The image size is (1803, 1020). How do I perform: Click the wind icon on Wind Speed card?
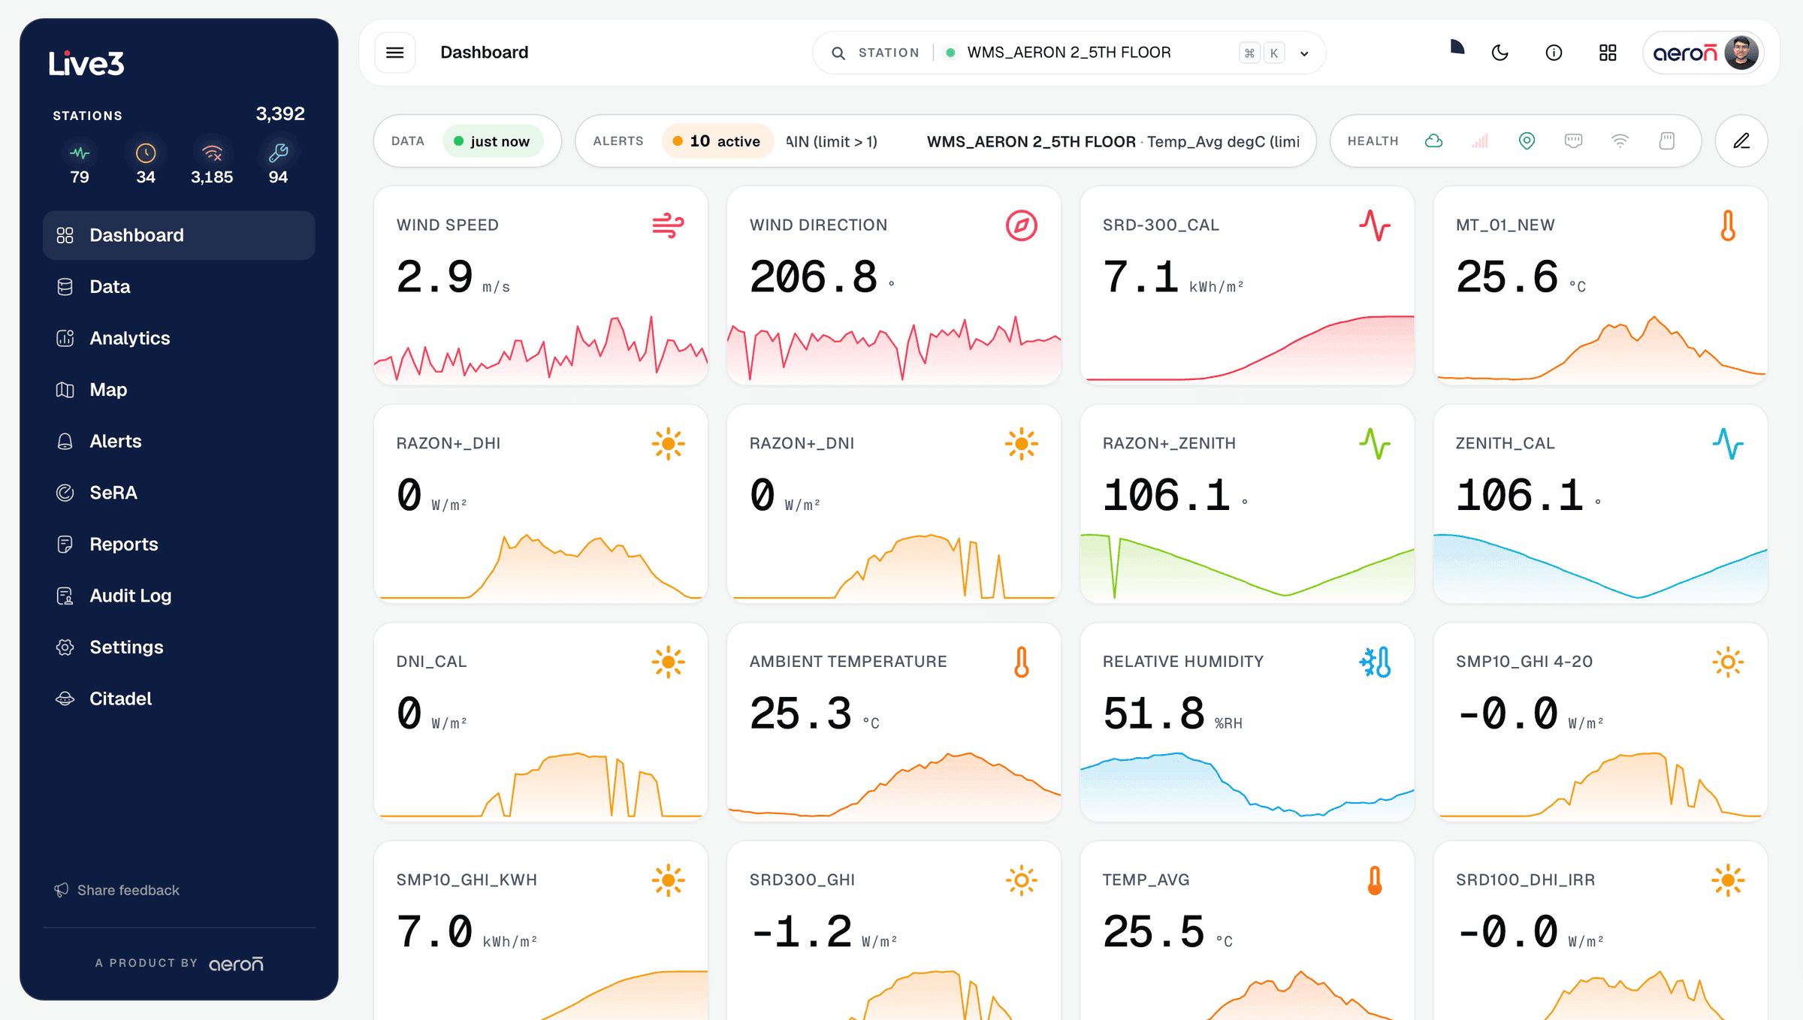coord(668,225)
